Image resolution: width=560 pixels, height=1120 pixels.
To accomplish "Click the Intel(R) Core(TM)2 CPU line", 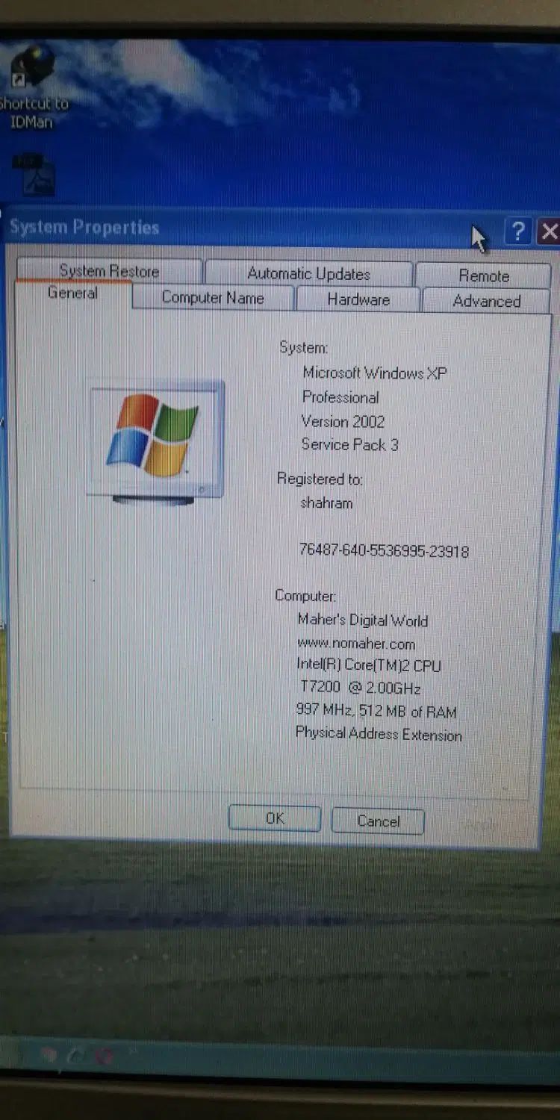I will (x=369, y=665).
